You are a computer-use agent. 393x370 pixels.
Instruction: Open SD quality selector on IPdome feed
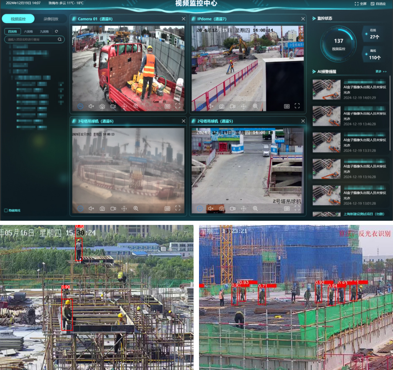click(287, 107)
